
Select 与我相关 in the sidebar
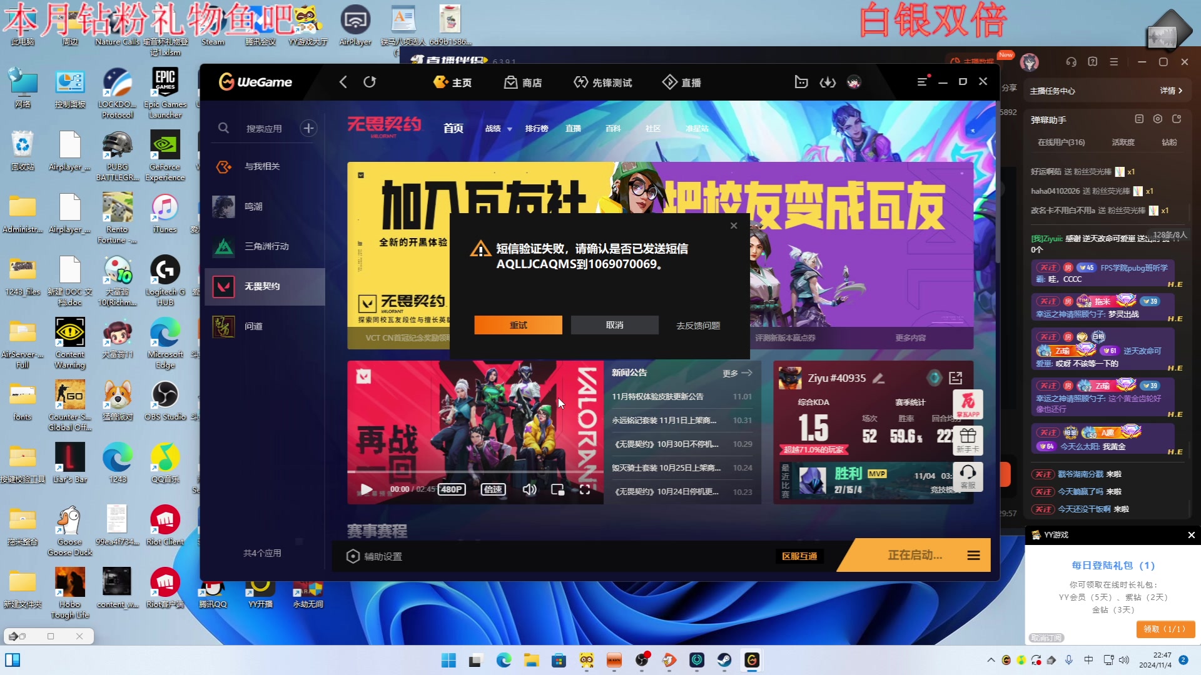[x=265, y=166]
